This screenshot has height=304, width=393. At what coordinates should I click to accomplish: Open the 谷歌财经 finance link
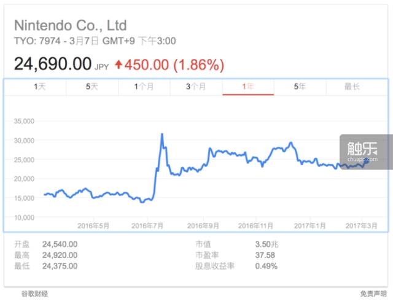(x=34, y=294)
